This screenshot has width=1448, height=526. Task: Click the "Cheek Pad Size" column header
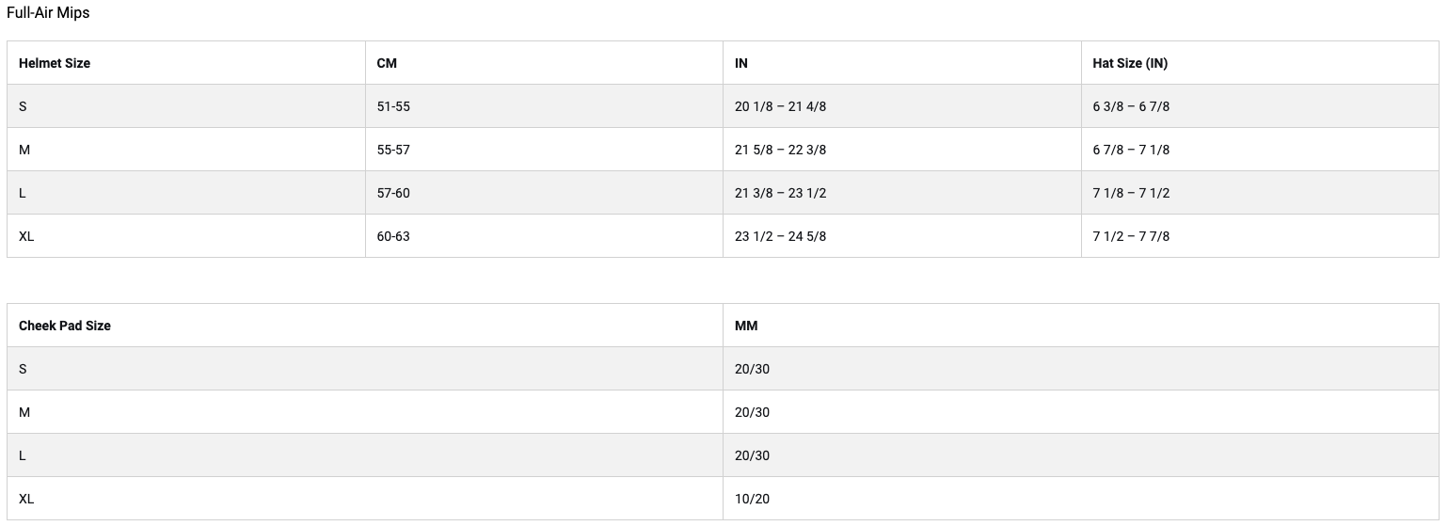(x=65, y=326)
